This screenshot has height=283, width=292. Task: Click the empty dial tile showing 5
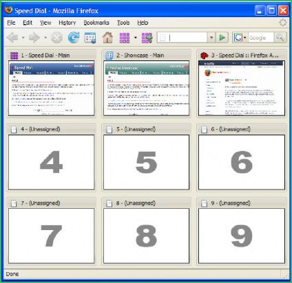coord(147,162)
